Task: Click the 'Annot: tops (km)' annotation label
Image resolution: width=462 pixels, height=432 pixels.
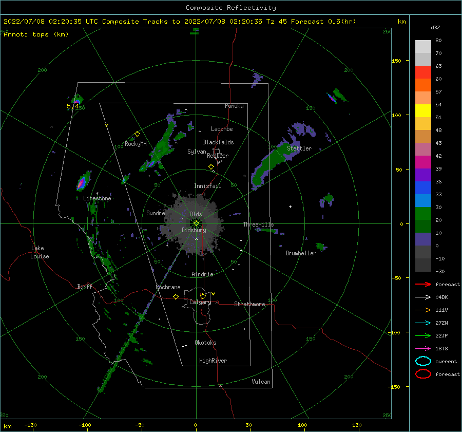Action: [x=36, y=34]
